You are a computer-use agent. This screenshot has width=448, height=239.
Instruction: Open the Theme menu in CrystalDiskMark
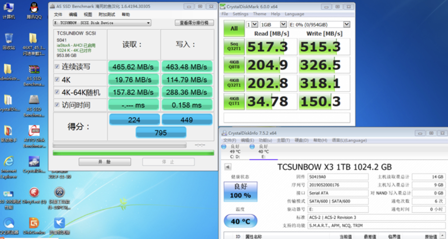[259, 14]
